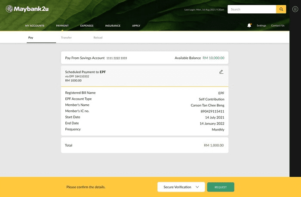The image size is (301, 197).
Task: Switch to the Transfer tab
Action: click(66, 38)
